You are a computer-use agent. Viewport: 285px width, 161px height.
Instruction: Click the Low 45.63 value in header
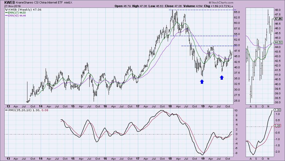coord(156,6)
